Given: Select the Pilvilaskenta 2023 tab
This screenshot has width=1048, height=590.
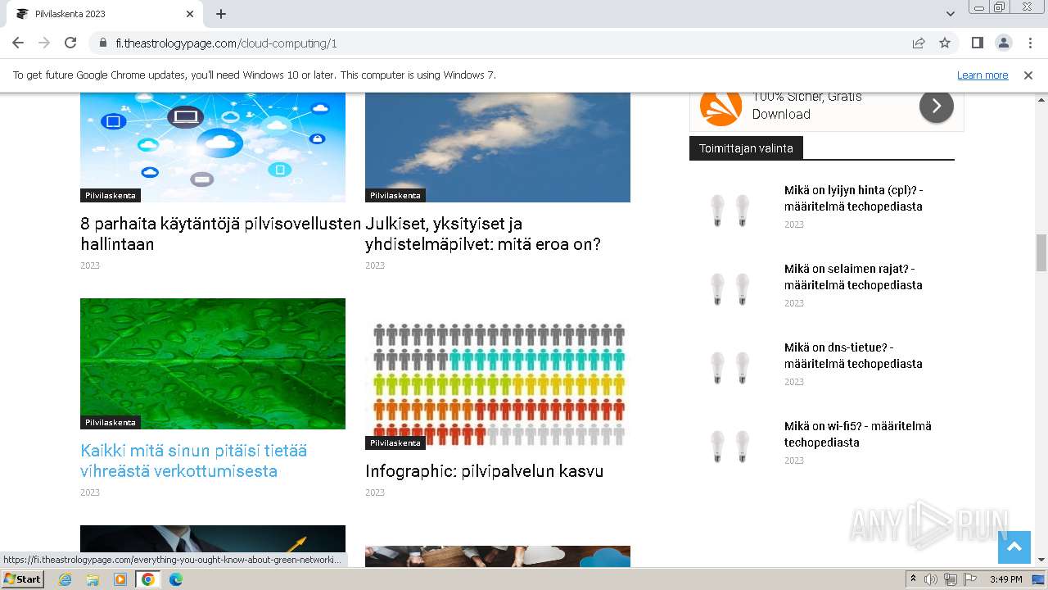Looking at the screenshot, I should (x=104, y=14).
